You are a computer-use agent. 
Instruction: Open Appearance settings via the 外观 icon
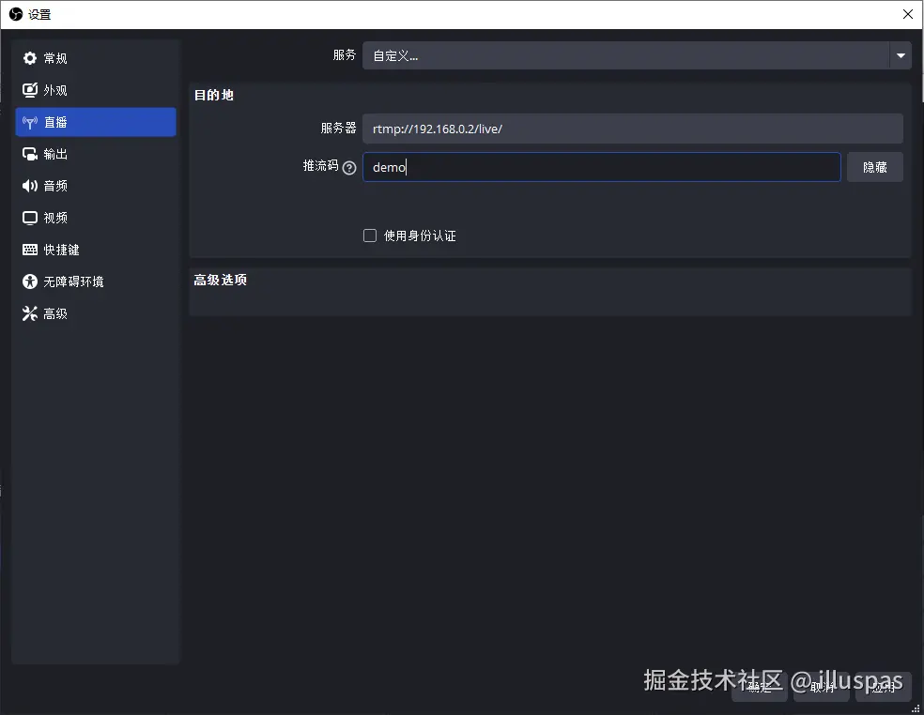[29, 90]
